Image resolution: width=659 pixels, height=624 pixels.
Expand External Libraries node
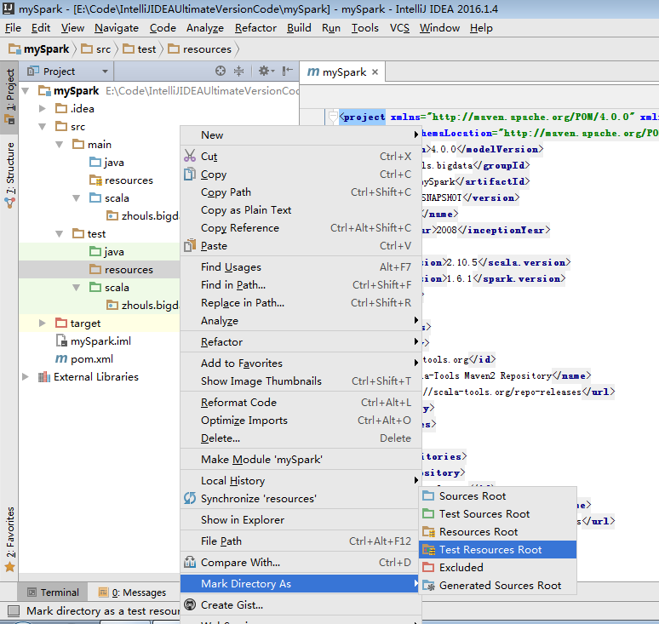pyautogui.click(x=26, y=377)
